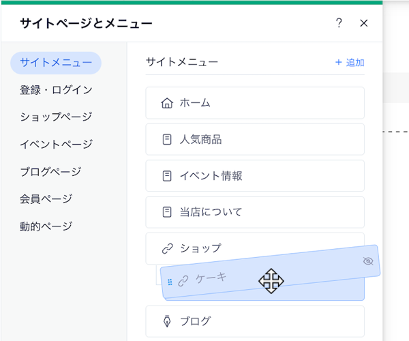Click the page icon beside 人気商品

click(167, 140)
